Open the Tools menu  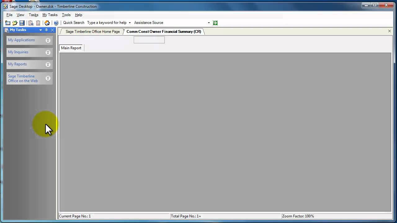(x=66, y=15)
